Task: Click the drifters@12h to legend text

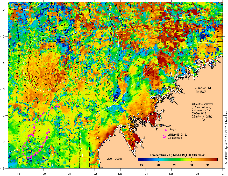Action: pos(177,135)
